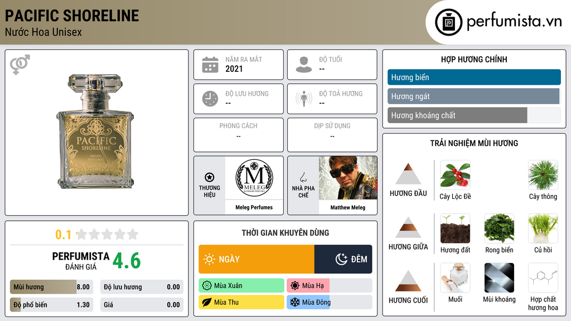Viewport: 571px width, 321px height.
Task: Select the Đêm nighttime segment
Action: coord(343,259)
